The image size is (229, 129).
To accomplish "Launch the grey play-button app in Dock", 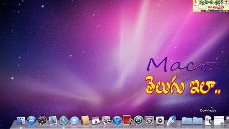I will (160, 121).
